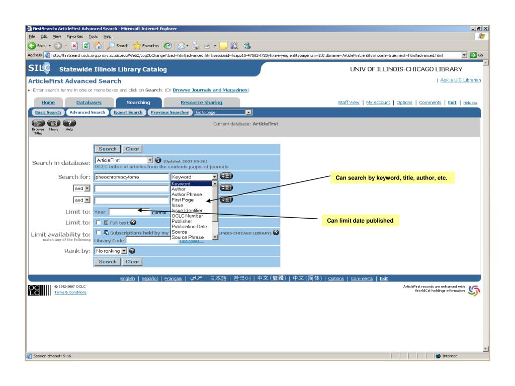Switch to the Databases tab

[89, 103]
